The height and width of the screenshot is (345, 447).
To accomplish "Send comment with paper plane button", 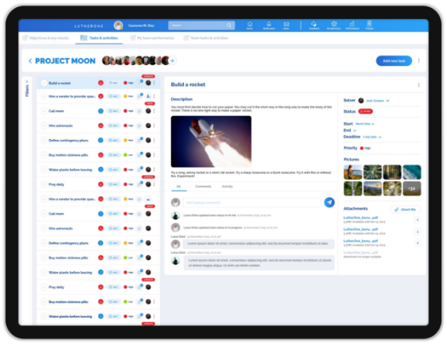I will (x=329, y=202).
